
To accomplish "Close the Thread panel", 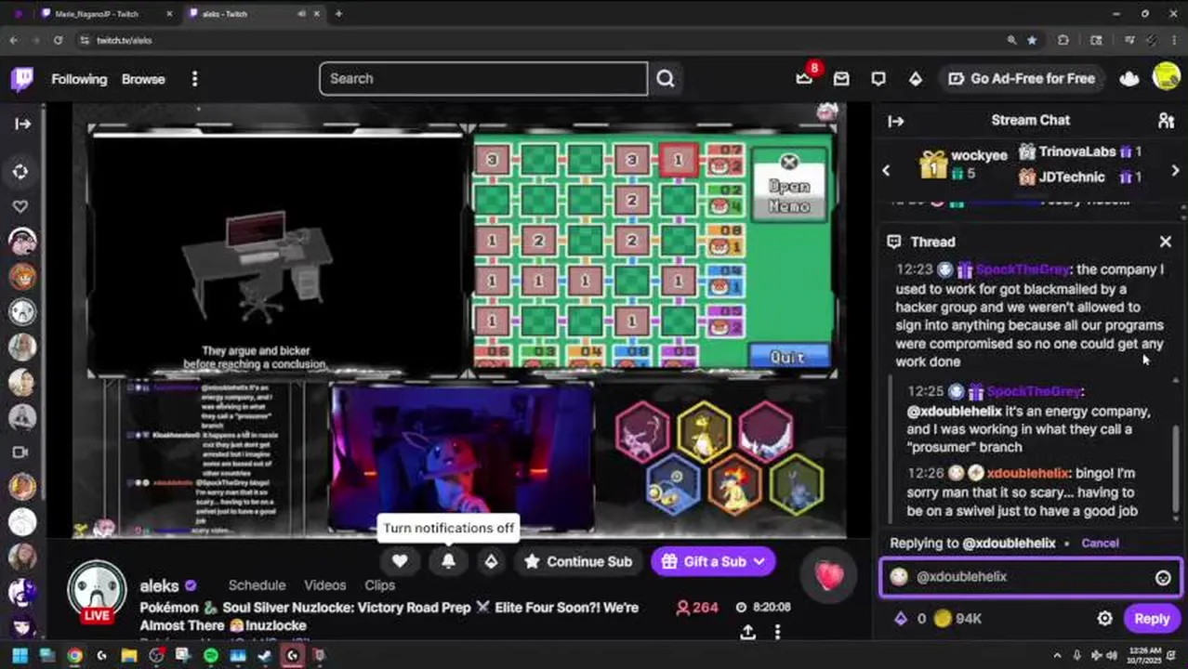I will click(x=1166, y=242).
